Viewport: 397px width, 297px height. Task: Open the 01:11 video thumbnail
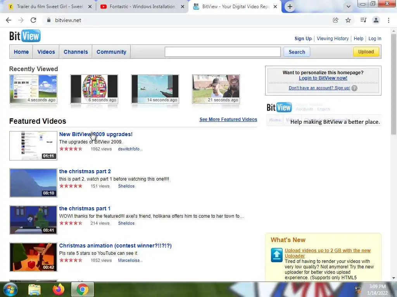click(x=33, y=146)
